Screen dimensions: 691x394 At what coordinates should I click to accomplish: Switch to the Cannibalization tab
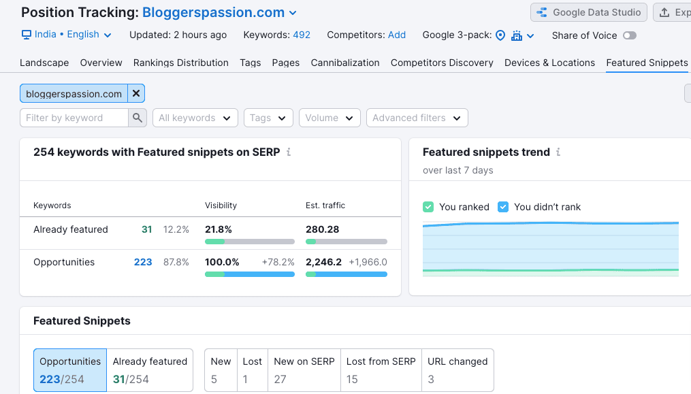(x=344, y=62)
